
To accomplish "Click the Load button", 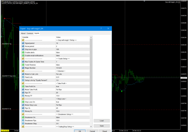I will pos(102,121).
